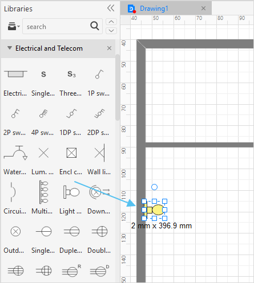
Task: Select the Three-way switch S3 symbol
Action: (71, 74)
